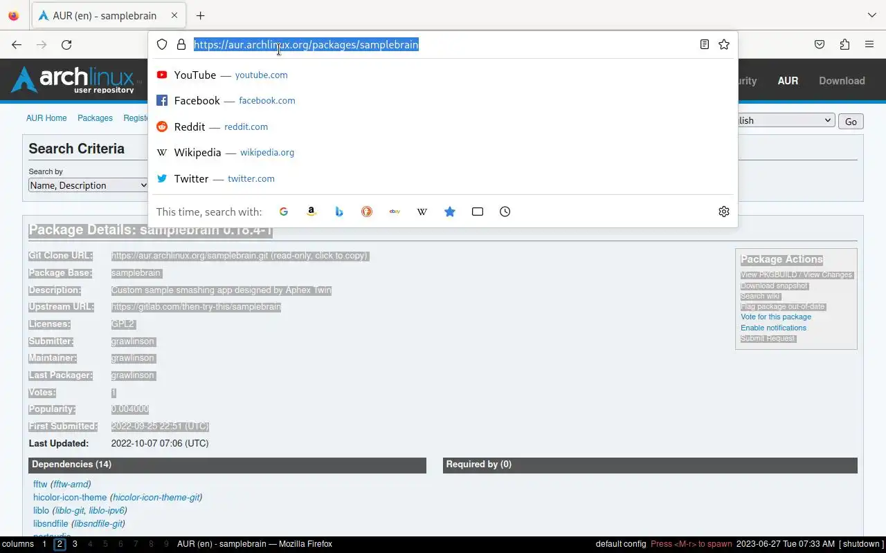Search in history clock icon
The height and width of the screenshot is (553, 886).
(505, 212)
